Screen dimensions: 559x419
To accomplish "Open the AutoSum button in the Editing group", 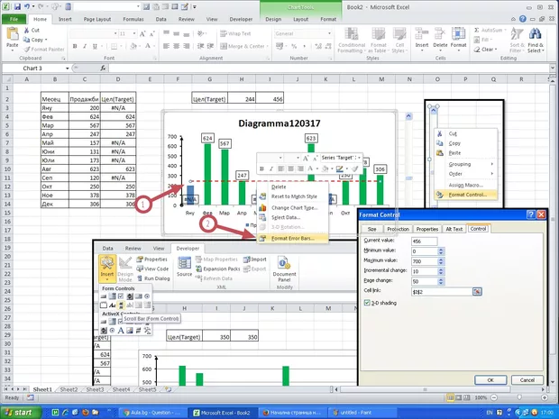I will [489, 31].
